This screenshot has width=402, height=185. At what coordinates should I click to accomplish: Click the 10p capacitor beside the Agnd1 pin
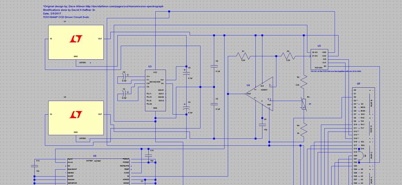click(34, 166)
